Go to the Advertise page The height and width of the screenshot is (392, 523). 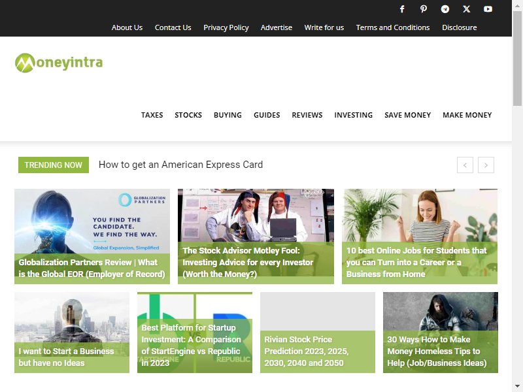pos(276,27)
